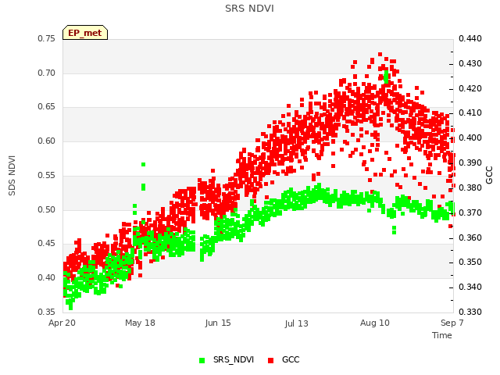Toggle the SRS_NDVI series via its legend label
The width and height of the screenshot is (500, 375).
pyautogui.click(x=234, y=359)
